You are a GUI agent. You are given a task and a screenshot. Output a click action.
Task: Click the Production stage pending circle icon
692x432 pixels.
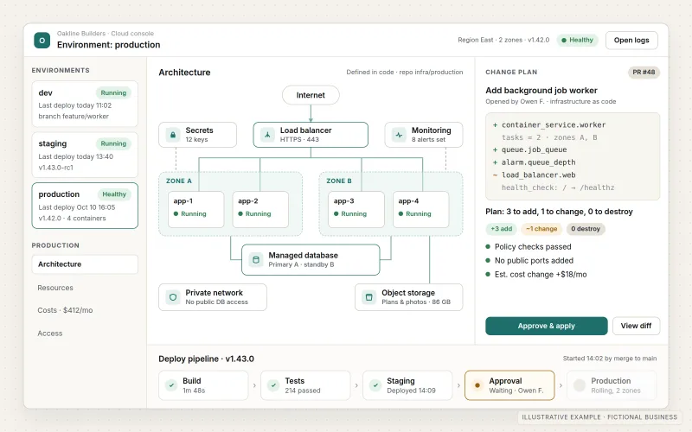tap(579, 385)
